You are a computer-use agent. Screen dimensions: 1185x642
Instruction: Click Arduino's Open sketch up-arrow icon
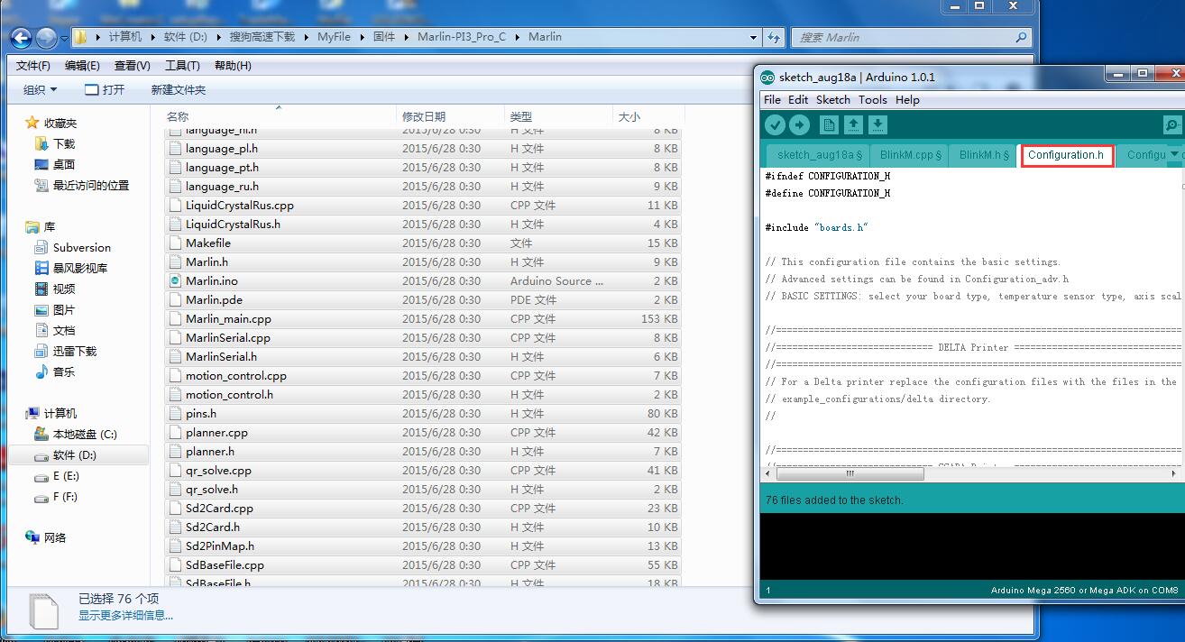[853, 124]
